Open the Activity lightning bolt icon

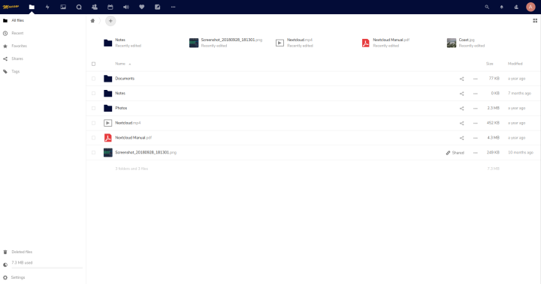tap(47, 7)
